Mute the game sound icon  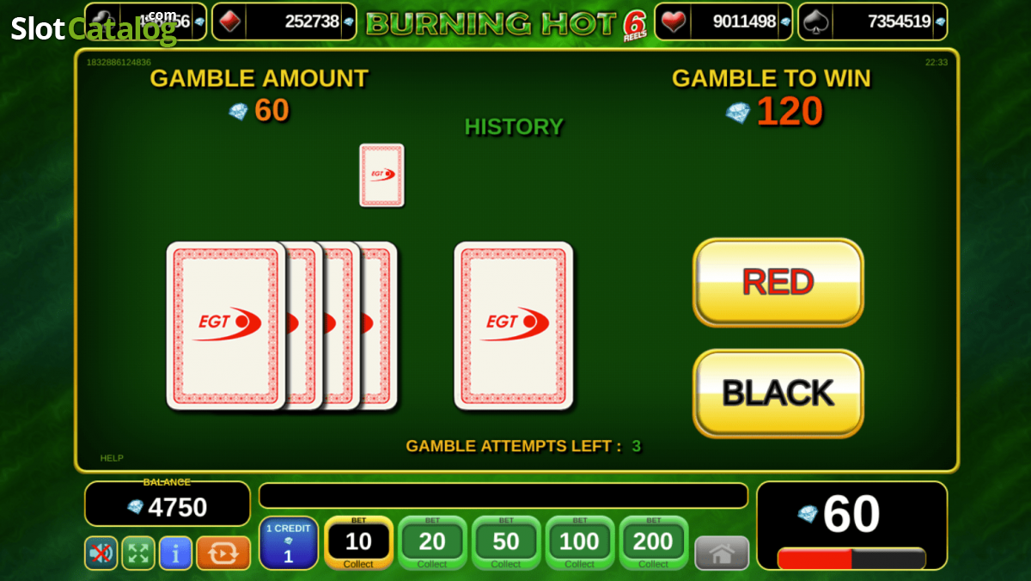[x=101, y=553]
